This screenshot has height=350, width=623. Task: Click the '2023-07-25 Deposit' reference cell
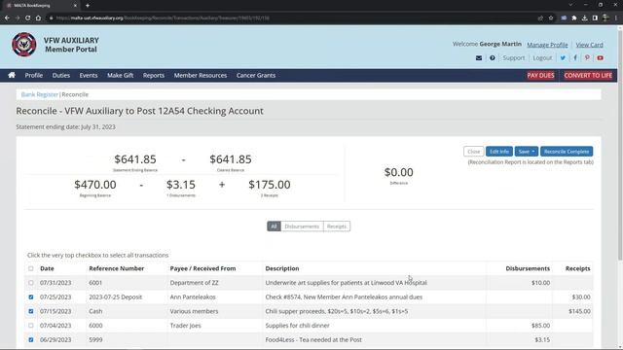click(x=115, y=297)
